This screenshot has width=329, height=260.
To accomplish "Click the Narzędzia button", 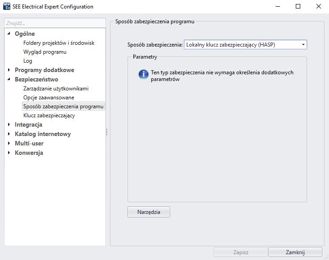I will (x=149, y=212).
